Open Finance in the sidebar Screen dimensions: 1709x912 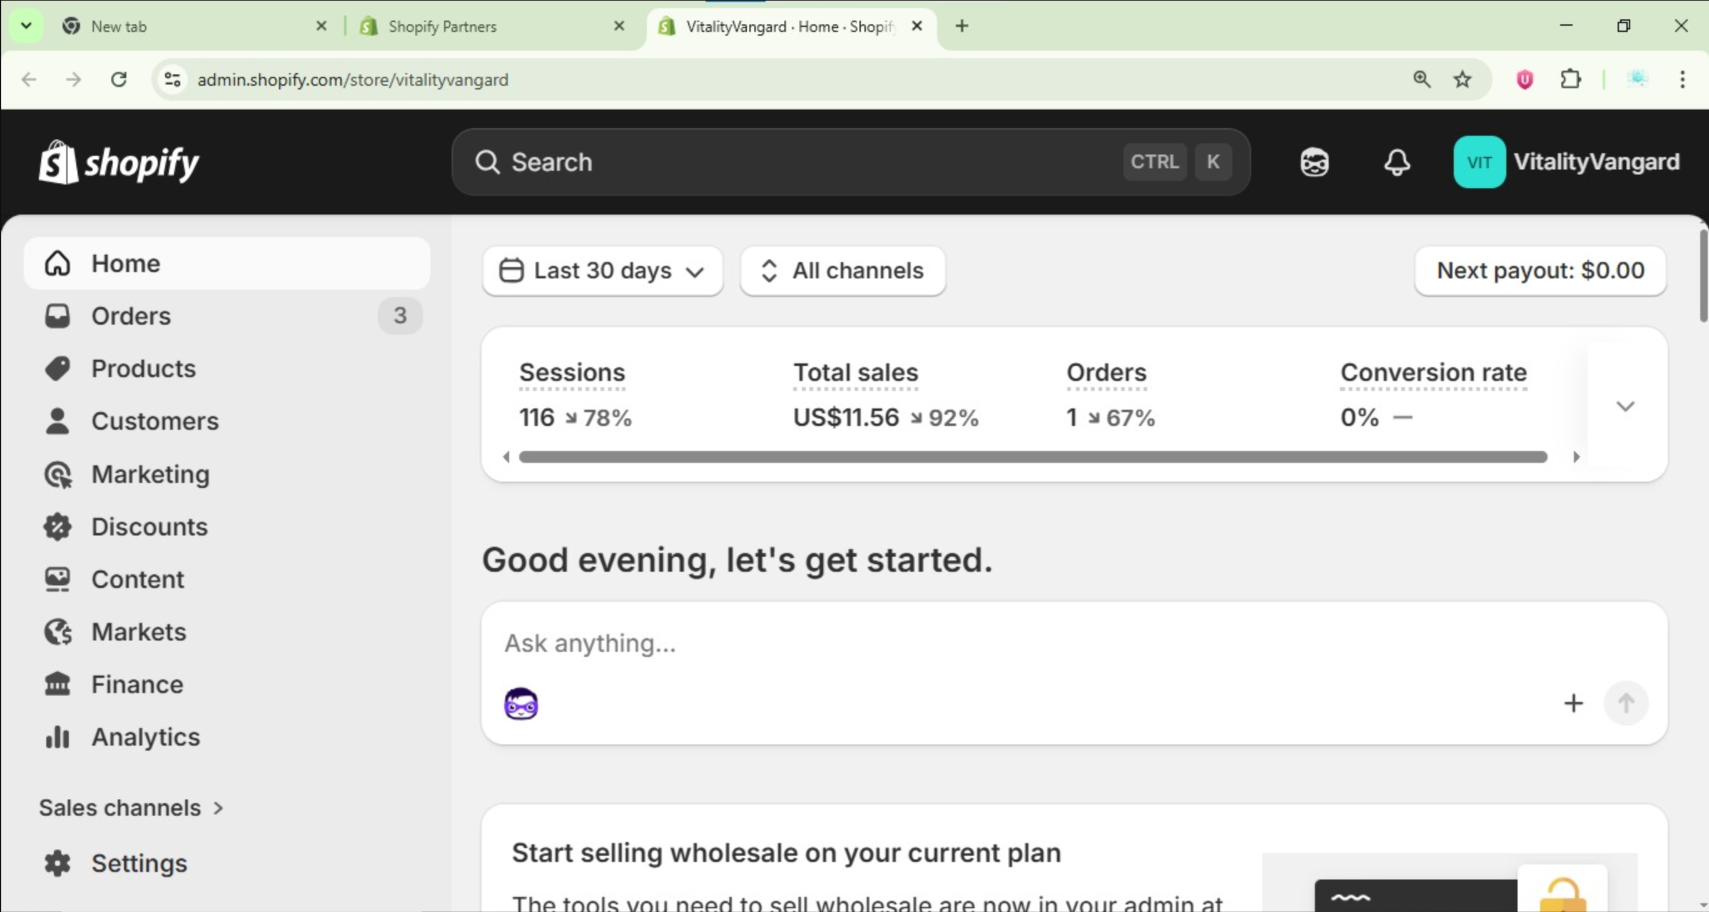(x=227, y=684)
